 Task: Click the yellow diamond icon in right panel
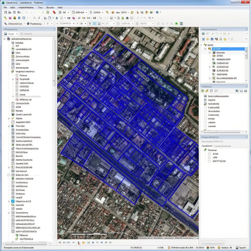(x=208, y=39)
